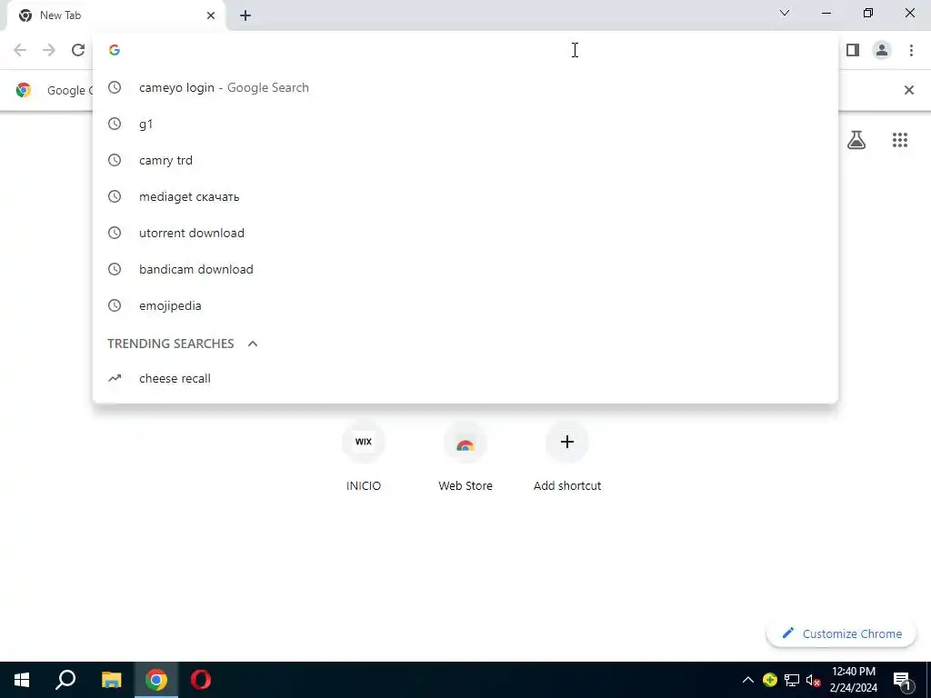This screenshot has height=698, width=931.
Task: Open Chrome Labs flask icon
Action: [x=856, y=140]
